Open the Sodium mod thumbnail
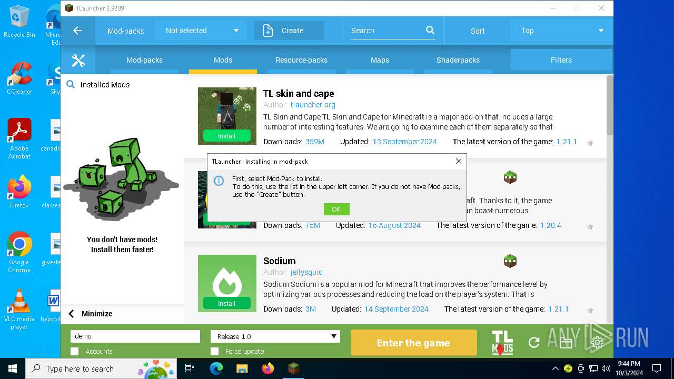 click(227, 283)
